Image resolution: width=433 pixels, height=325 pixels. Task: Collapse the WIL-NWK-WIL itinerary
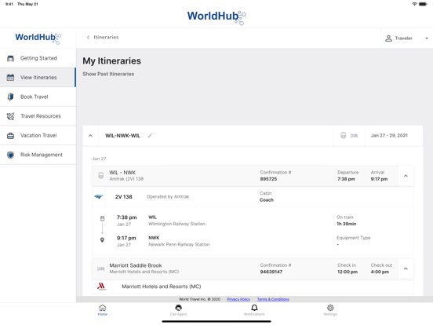click(x=90, y=136)
